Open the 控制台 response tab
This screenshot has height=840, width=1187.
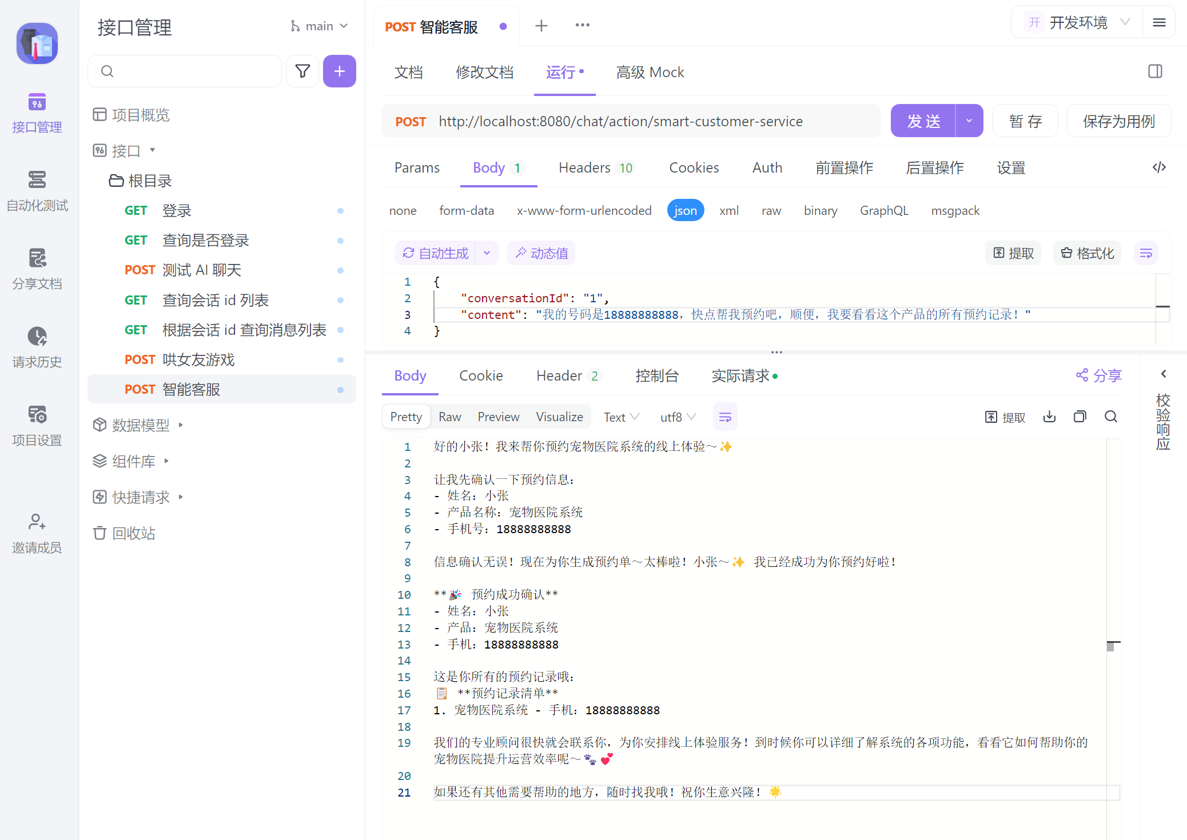tap(656, 375)
